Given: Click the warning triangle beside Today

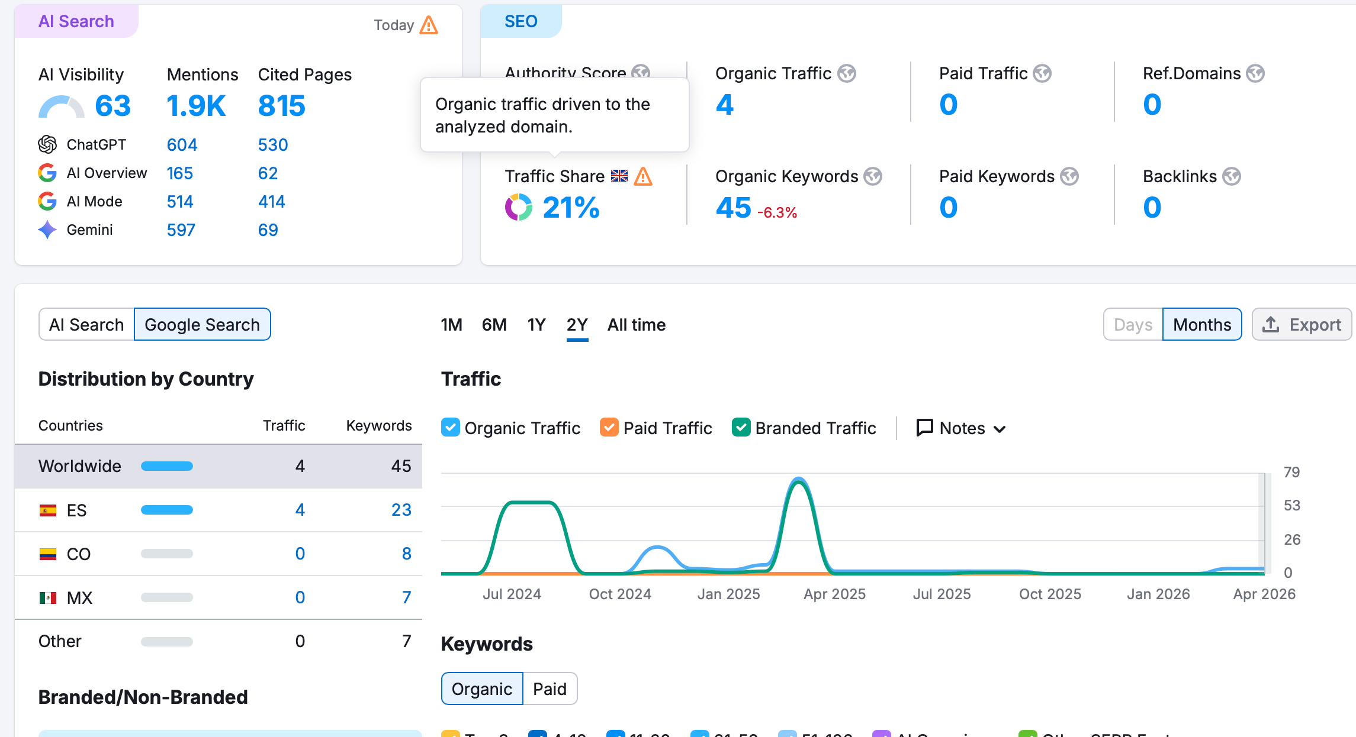Looking at the screenshot, I should coord(429,25).
